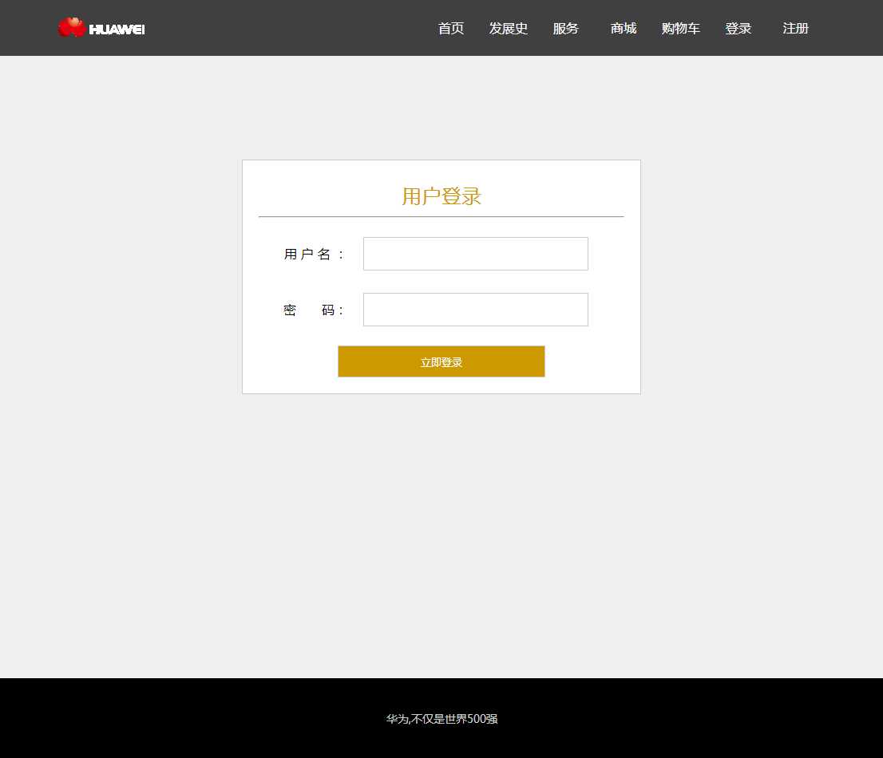Image resolution: width=883 pixels, height=758 pixels.
Task: Focus the 密码 password input field
Action: click(x=476, y=310)
